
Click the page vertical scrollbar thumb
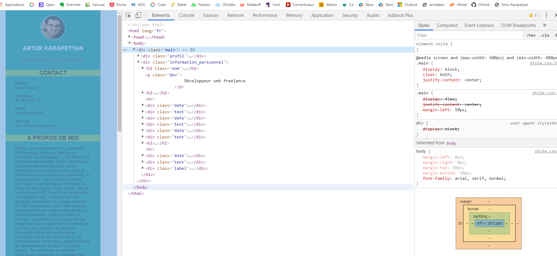point(120,73)
